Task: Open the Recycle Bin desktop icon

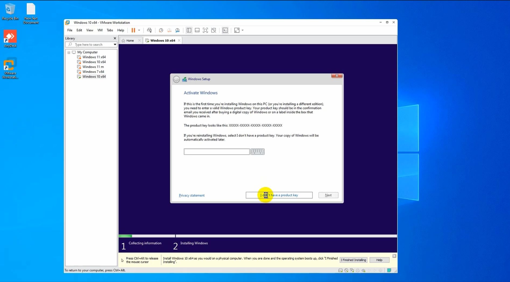Action: [x=10, y=12]
